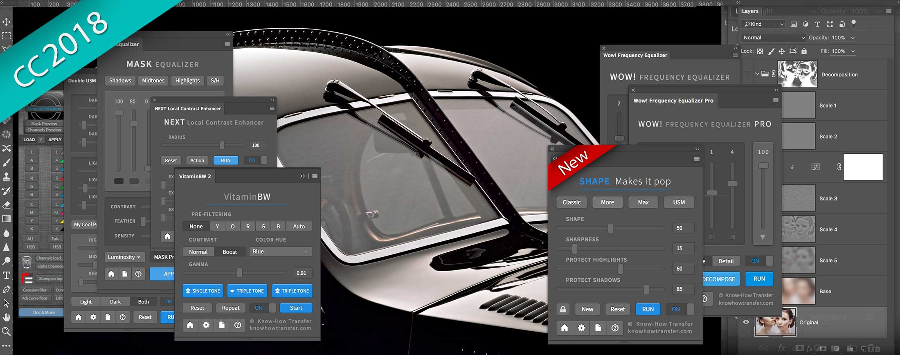Filter layers by adjustment layer kind
900x355 pixels.
pyautogui.click(x=805, y=24)
